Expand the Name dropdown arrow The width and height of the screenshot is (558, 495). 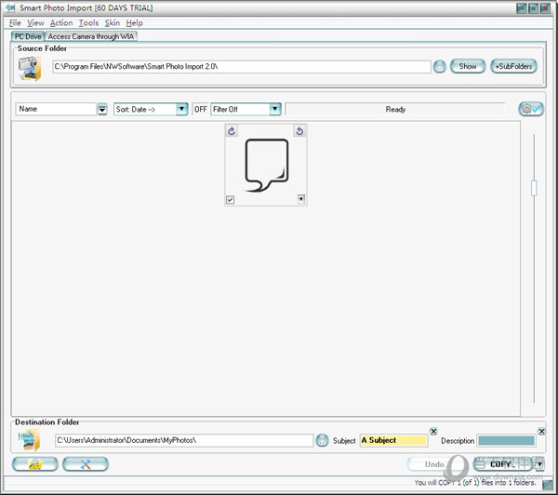(102, 109)
